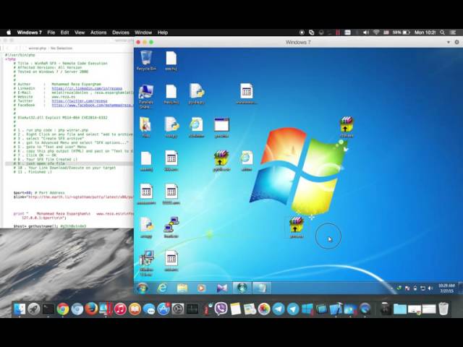Open Trash in the Dock
Image resolution: width=463 pixels, height=347 pixels.
[x=443, y=309]
